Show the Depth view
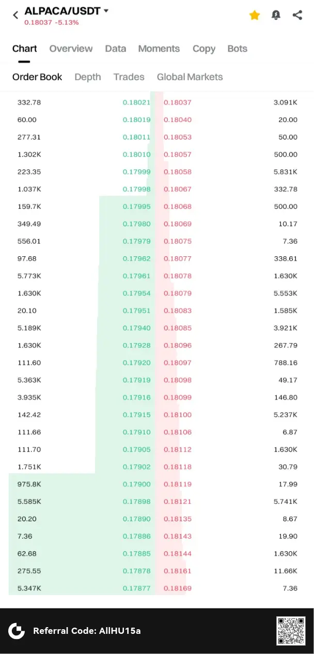314x654 pixels. point(87,77)
